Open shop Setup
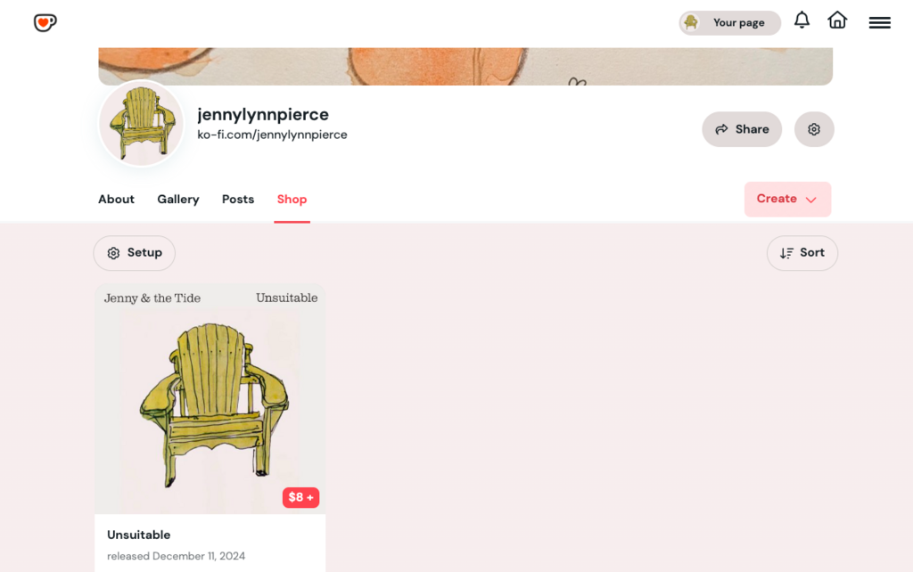Image resolution: width=913 pixels, height=572 pixels. [x=135, y=252]
